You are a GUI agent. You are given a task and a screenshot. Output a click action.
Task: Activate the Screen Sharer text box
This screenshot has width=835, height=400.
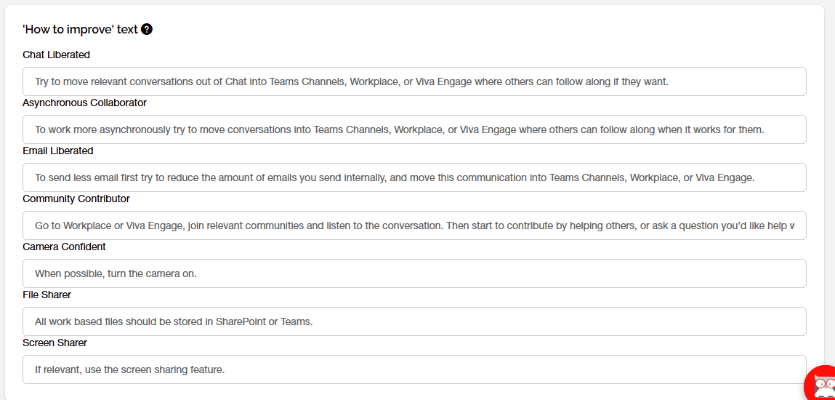[x=414, y=369]
